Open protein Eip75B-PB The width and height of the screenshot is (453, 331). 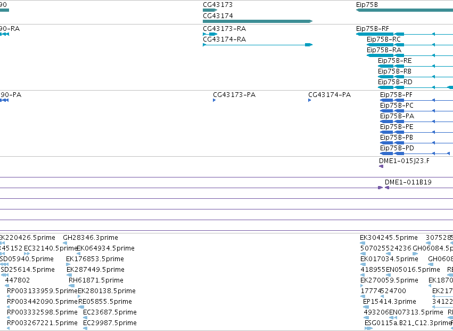[397, 137]
